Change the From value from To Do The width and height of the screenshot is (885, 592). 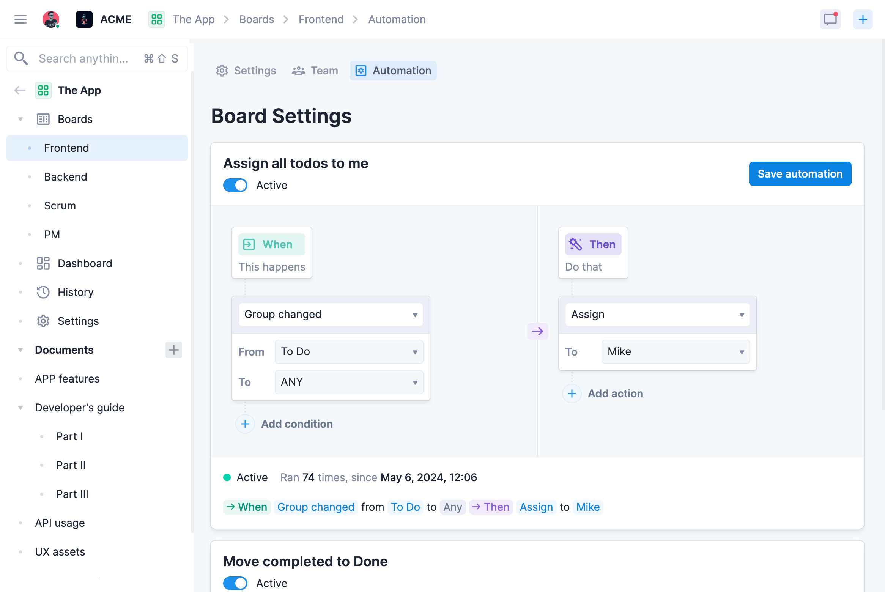(348, 352)
